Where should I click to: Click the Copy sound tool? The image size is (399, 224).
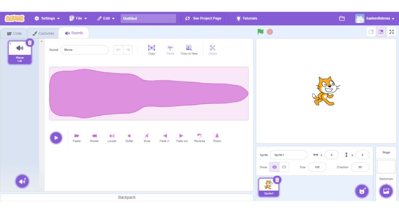(x=152, y=50)
